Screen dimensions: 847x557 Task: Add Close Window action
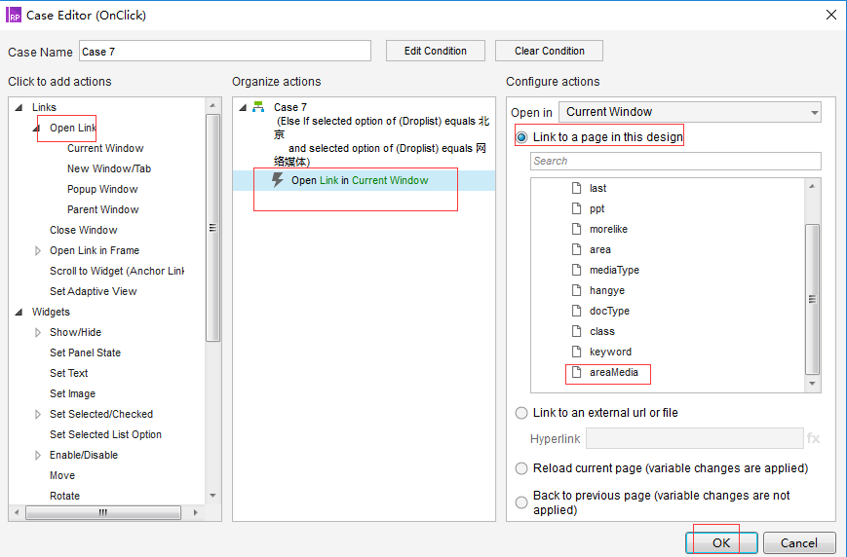click(x=83, y=231)
